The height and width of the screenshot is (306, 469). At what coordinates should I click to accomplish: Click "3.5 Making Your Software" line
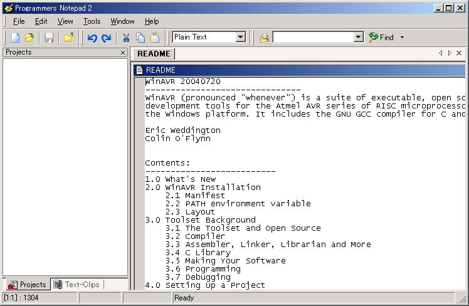point(226,261)
